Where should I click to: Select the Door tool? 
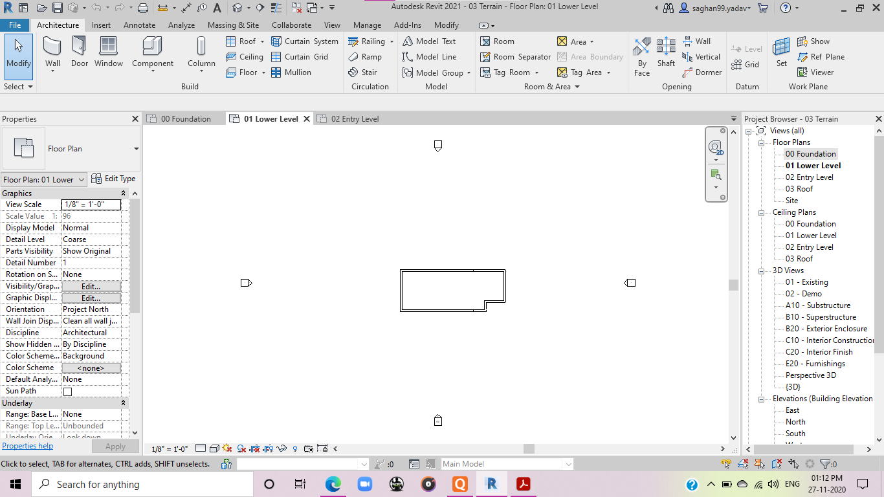tap(79, 53)
